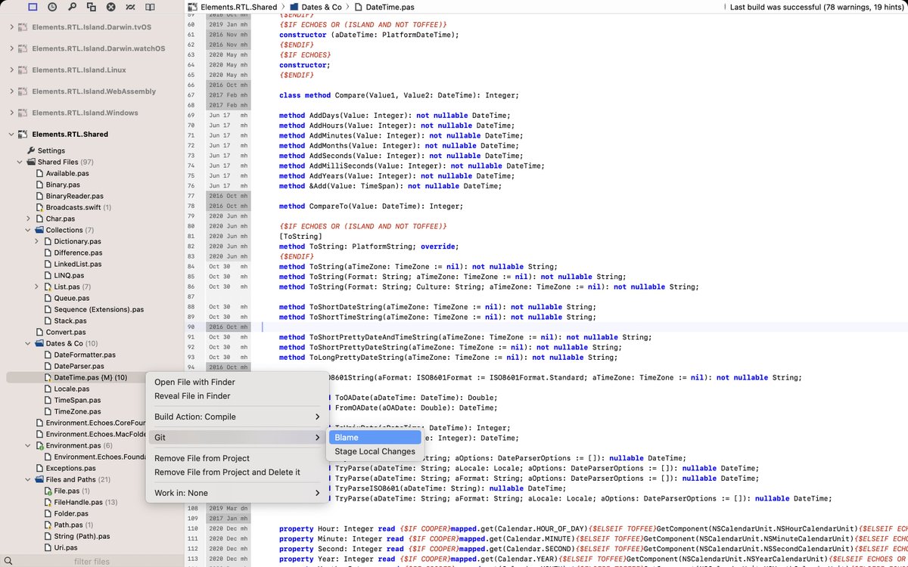The height and width of the screenshot is (567, 908).
Task: Collapse the Shared Files folder
Action: tap(20, 162)
